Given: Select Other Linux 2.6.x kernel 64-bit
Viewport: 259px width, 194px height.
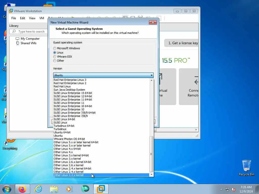Looking at the screenshot, I should tap(101, 162).
